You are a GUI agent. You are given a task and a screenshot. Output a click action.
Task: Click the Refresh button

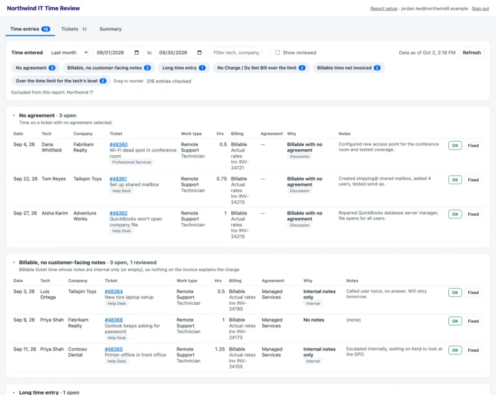coord(471,52)
